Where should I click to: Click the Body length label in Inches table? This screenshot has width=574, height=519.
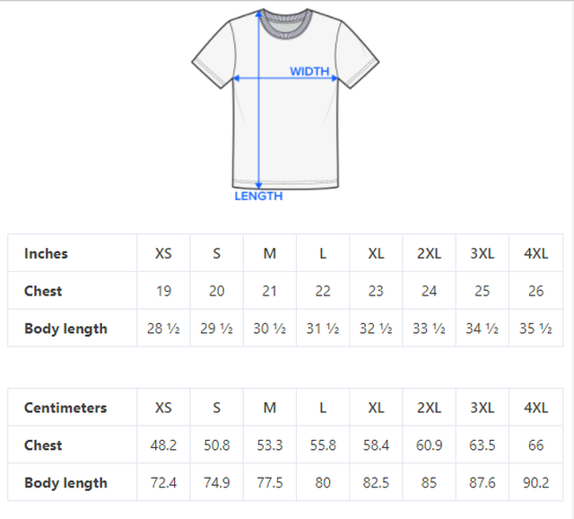[x=65, y=329]
